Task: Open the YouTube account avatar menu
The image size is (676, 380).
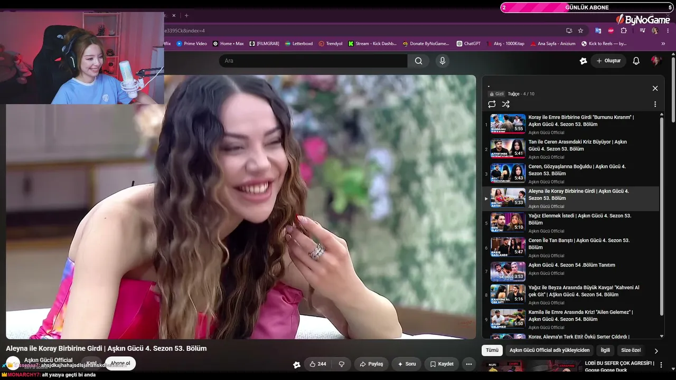Action: tap(655, 61)
